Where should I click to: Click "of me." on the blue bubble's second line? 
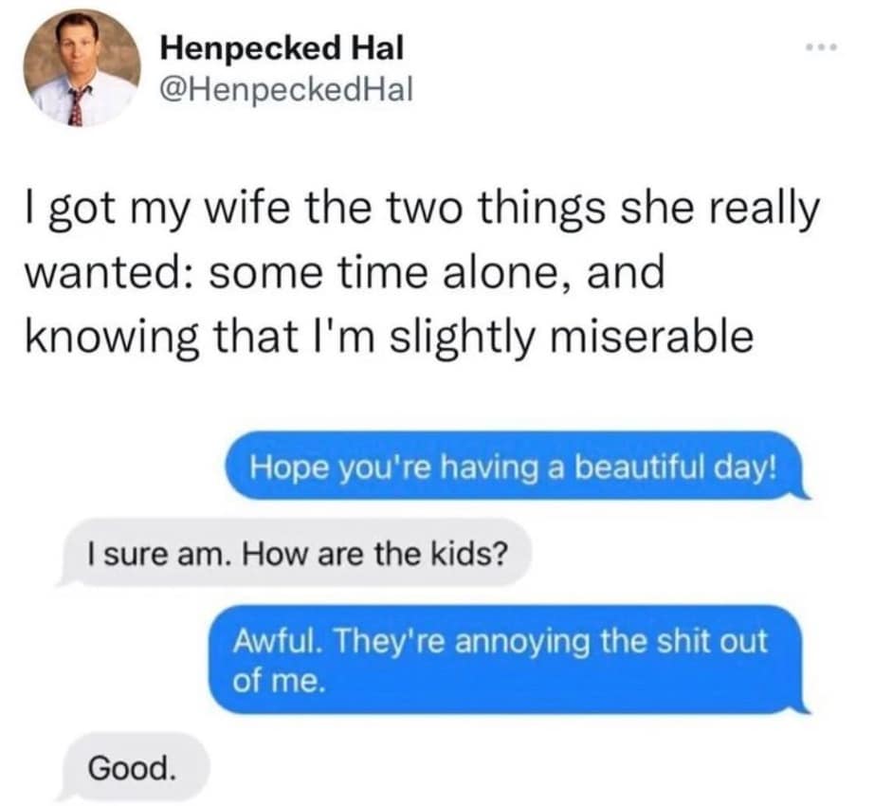click(x=278, y=681)
